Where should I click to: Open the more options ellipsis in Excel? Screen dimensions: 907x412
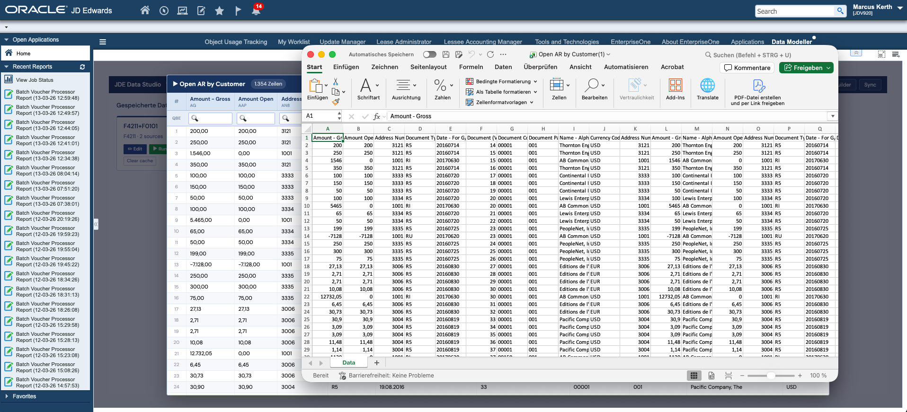pos(503,54)
